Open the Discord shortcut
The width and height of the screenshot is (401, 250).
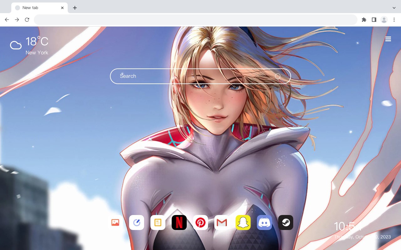pos(264,222)
